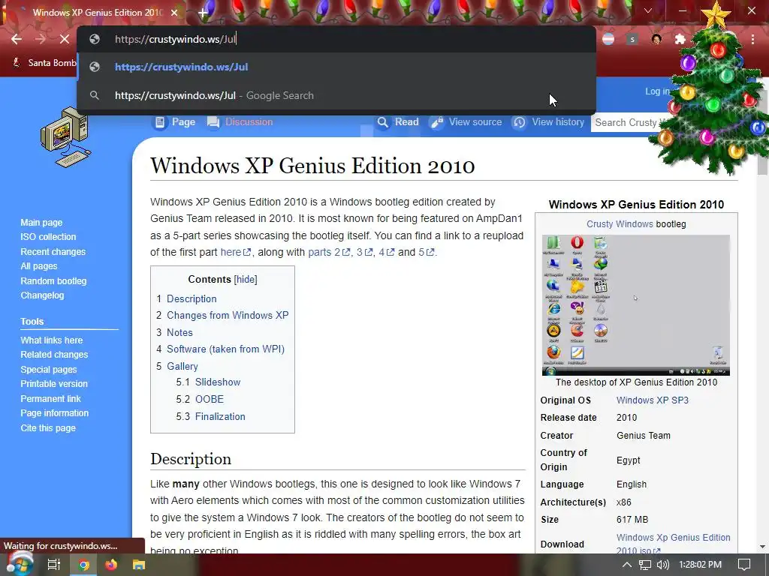Image resolution: width=769 pixels, height=576 pixels.
Task: Open ISO collection in sidebar
Action: point(48,236)
